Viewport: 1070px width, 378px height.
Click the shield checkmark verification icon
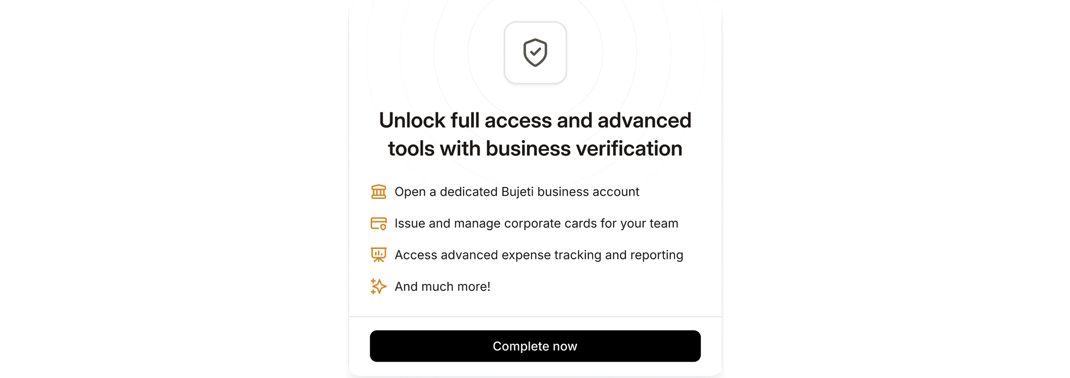535,53
